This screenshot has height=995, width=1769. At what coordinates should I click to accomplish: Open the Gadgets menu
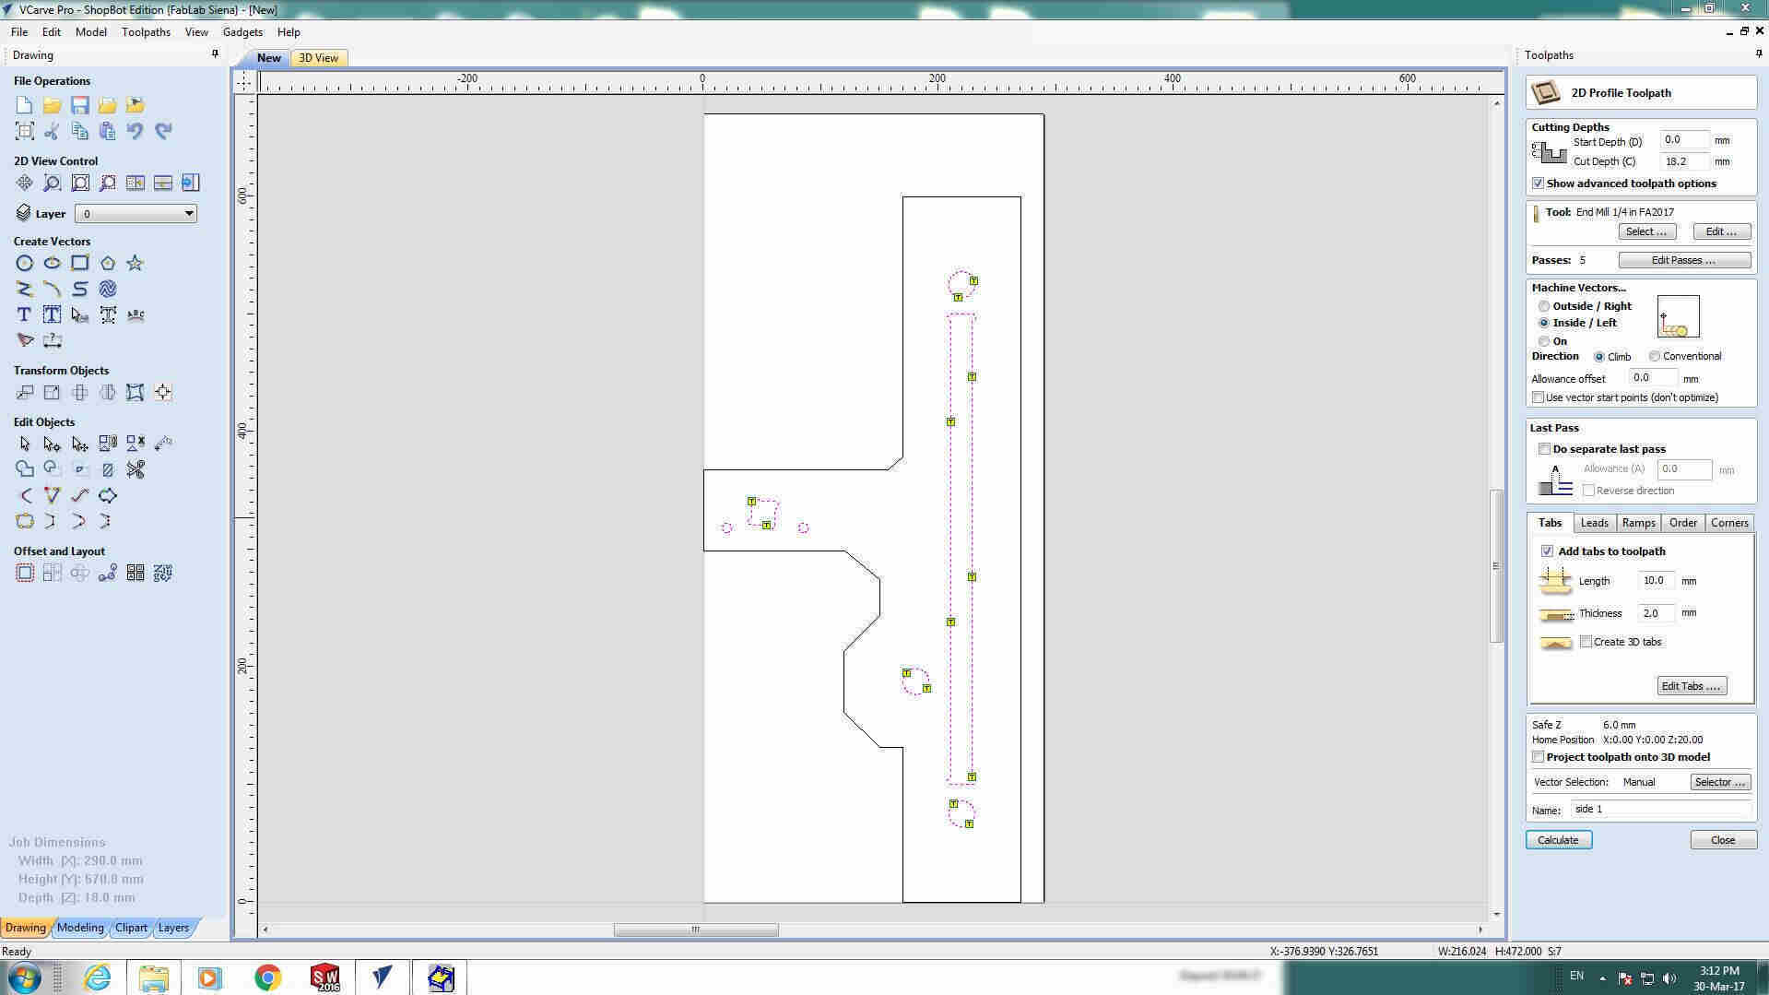click(242, 31)
